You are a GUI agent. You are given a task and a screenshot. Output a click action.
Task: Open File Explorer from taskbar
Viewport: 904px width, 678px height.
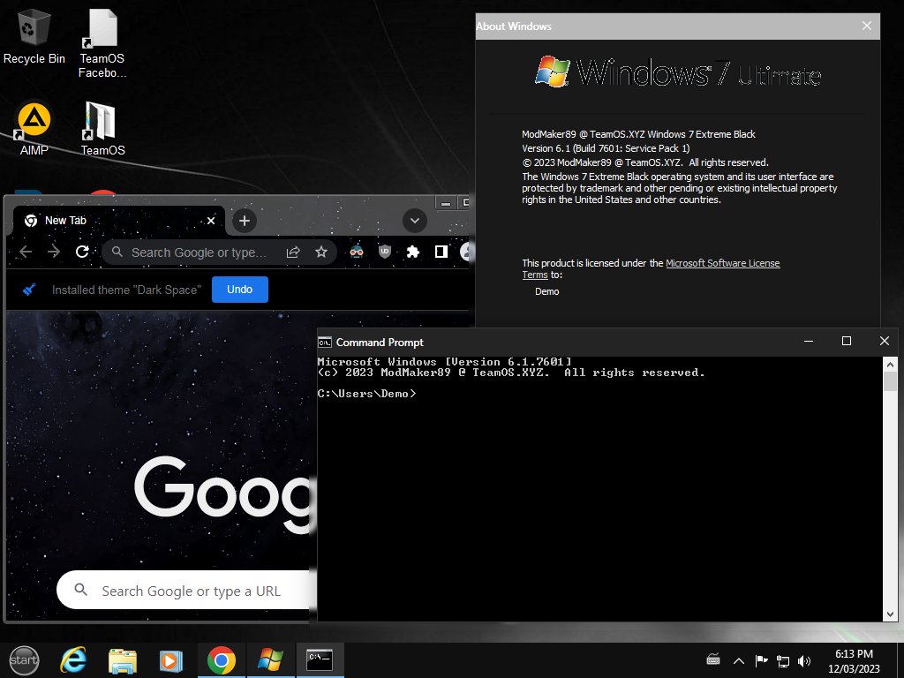click(x=122, y=660)
